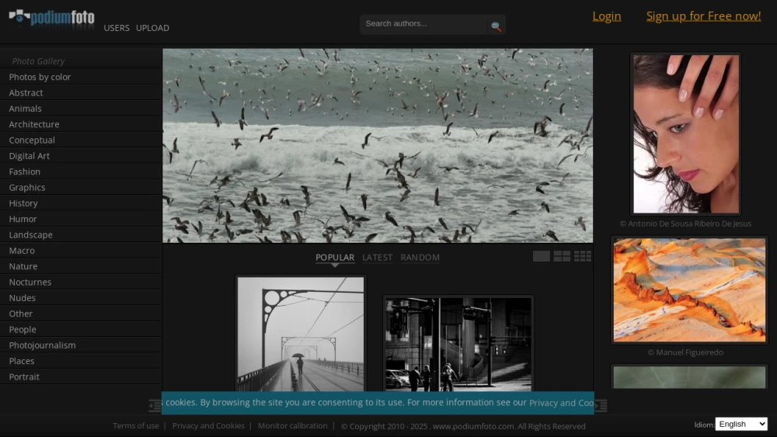Select the LATEST tab

[377, 258]
